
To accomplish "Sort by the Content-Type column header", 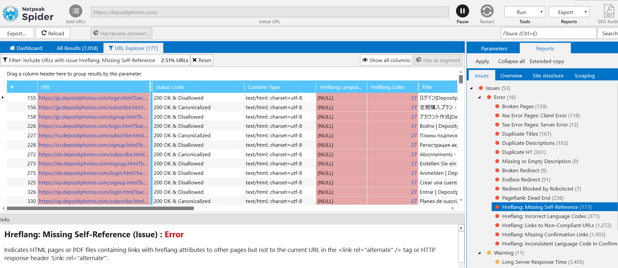I will [280, 87].
